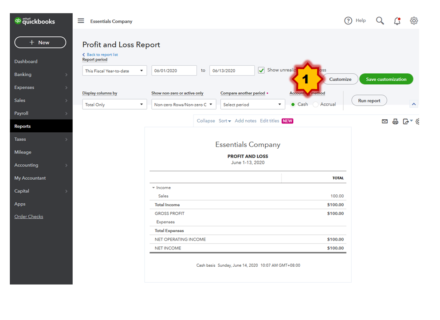Toggle the Show unrealized gain or loss checkbox
440x320 pixels.
point(262,70)
